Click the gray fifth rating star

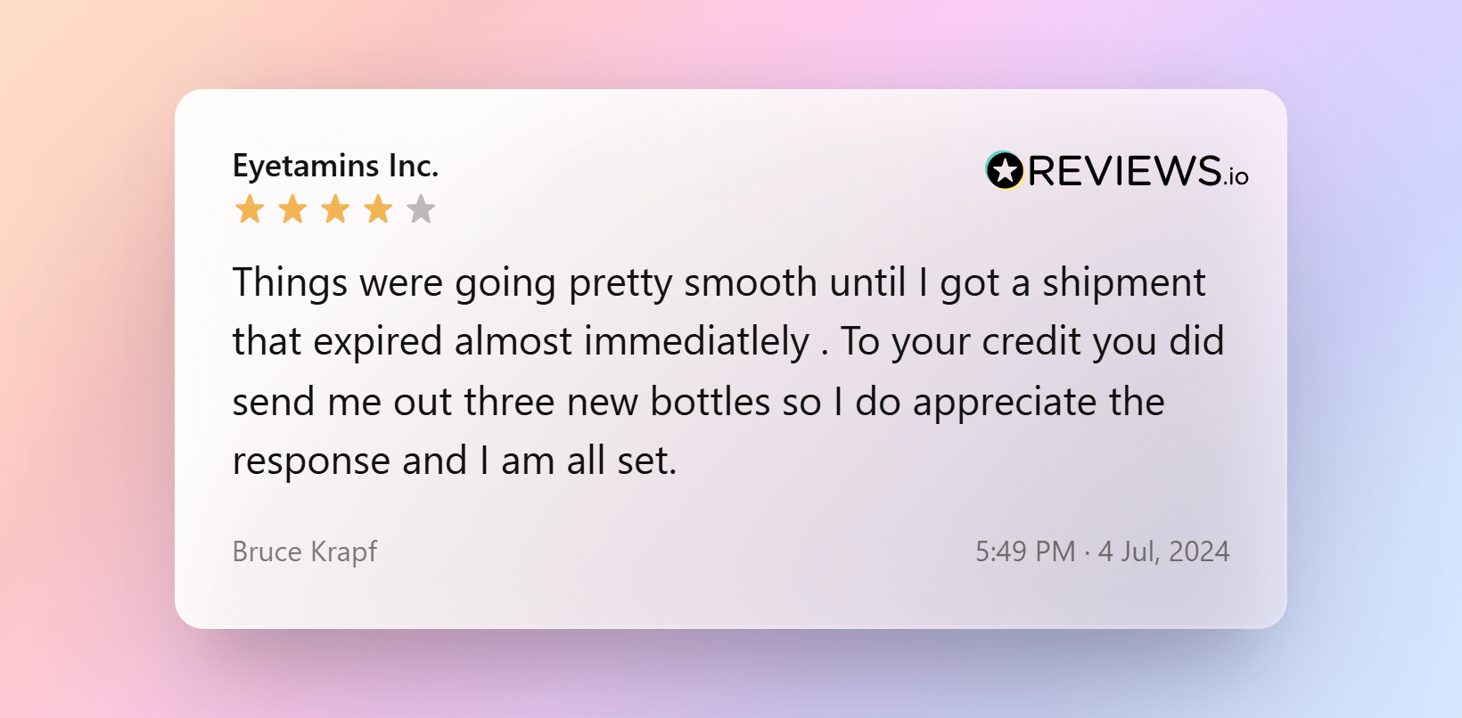pyautogui.click(x=421, y=210)
